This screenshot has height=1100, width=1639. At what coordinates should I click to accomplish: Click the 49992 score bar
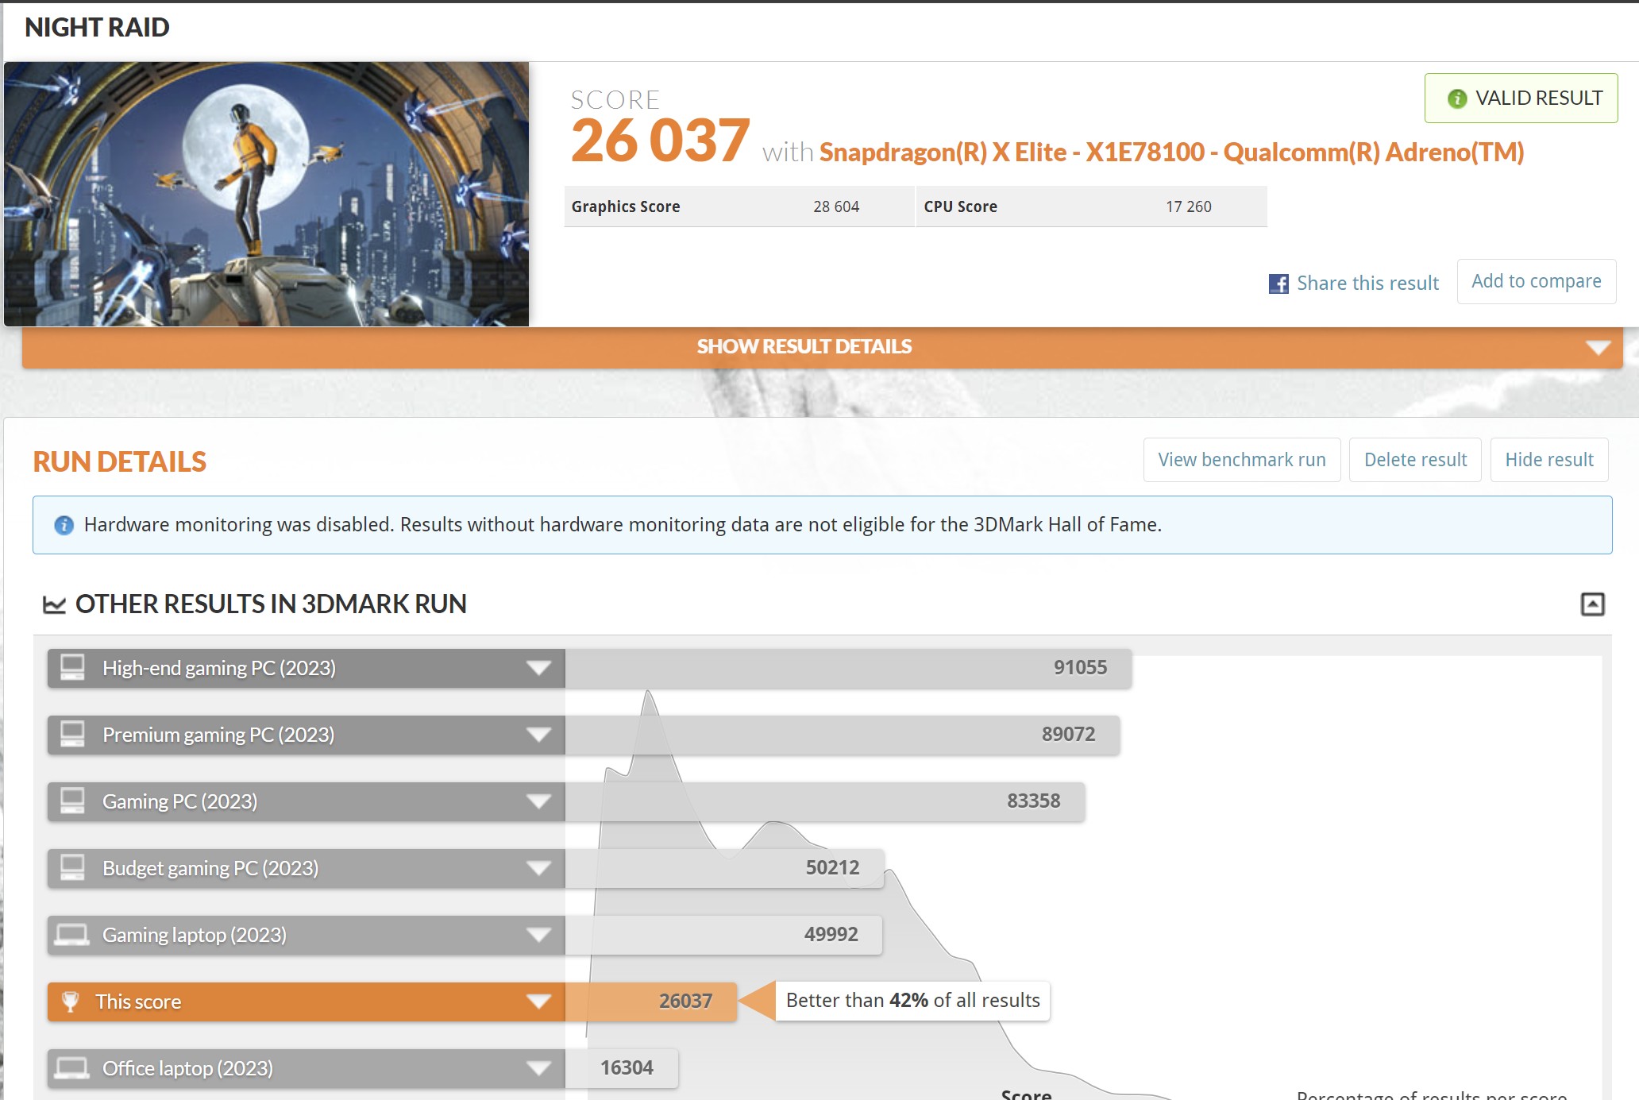[x=723, y=935]
